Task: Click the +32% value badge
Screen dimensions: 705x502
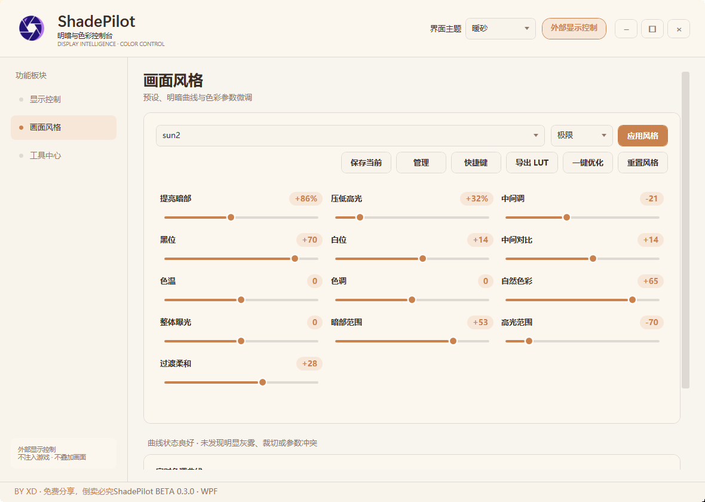Action: tap(477, 199)
